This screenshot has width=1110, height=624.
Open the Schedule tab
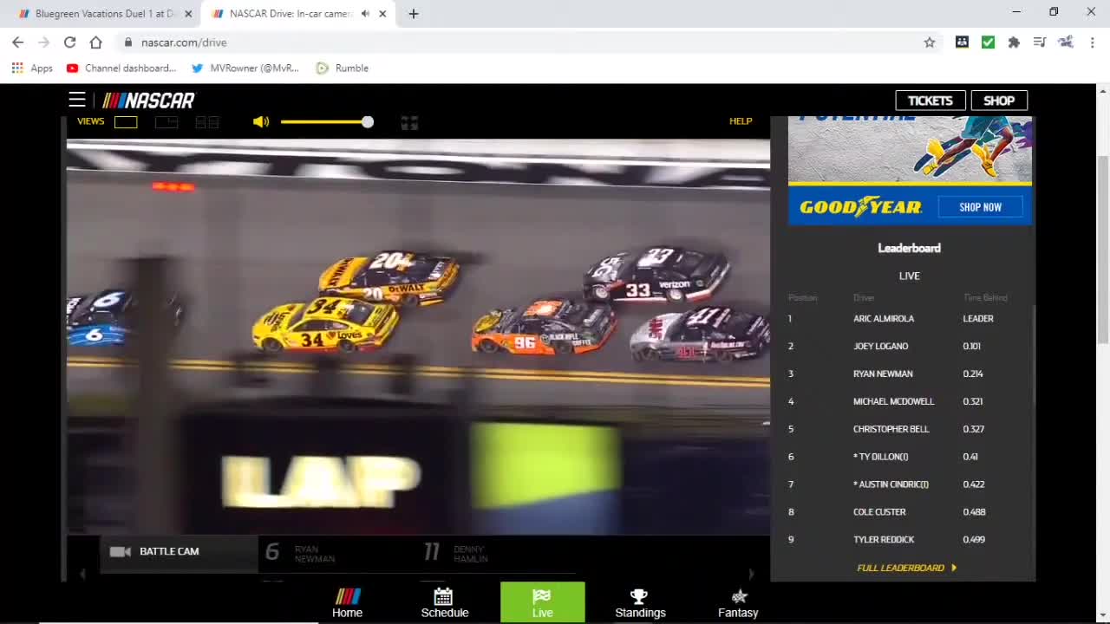point(445,602)
